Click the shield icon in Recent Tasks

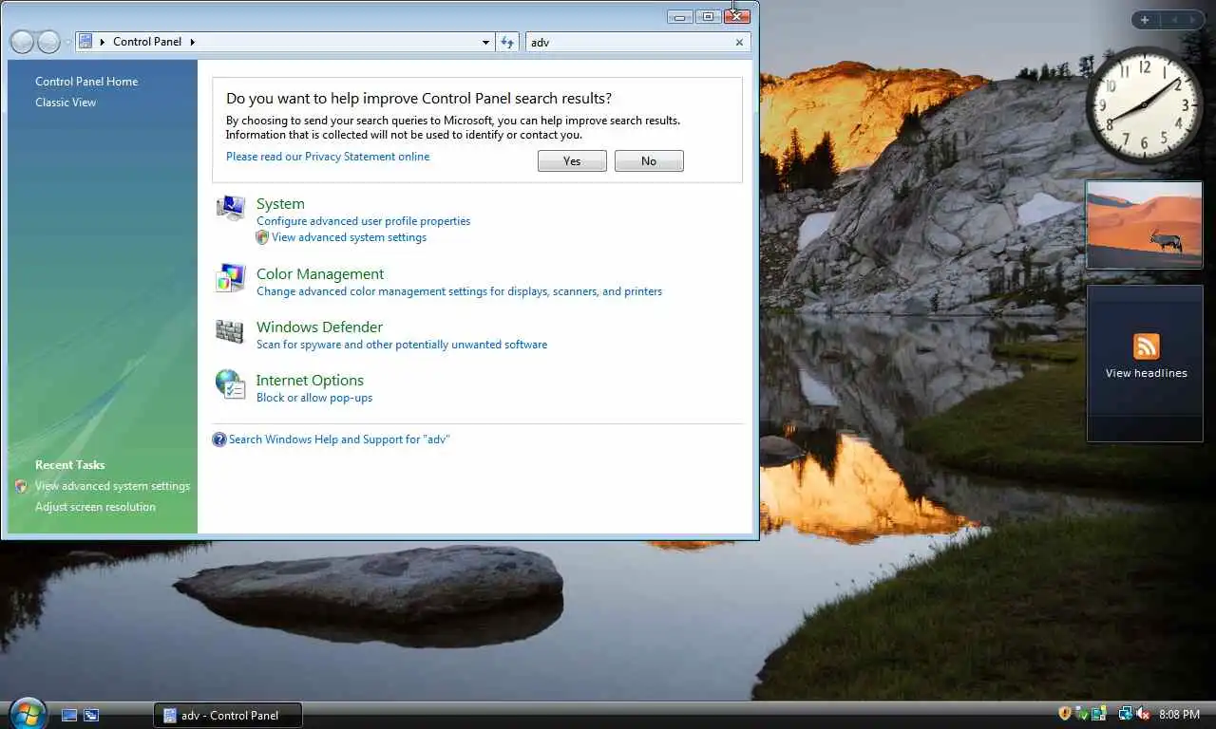[x=21, y=486]
